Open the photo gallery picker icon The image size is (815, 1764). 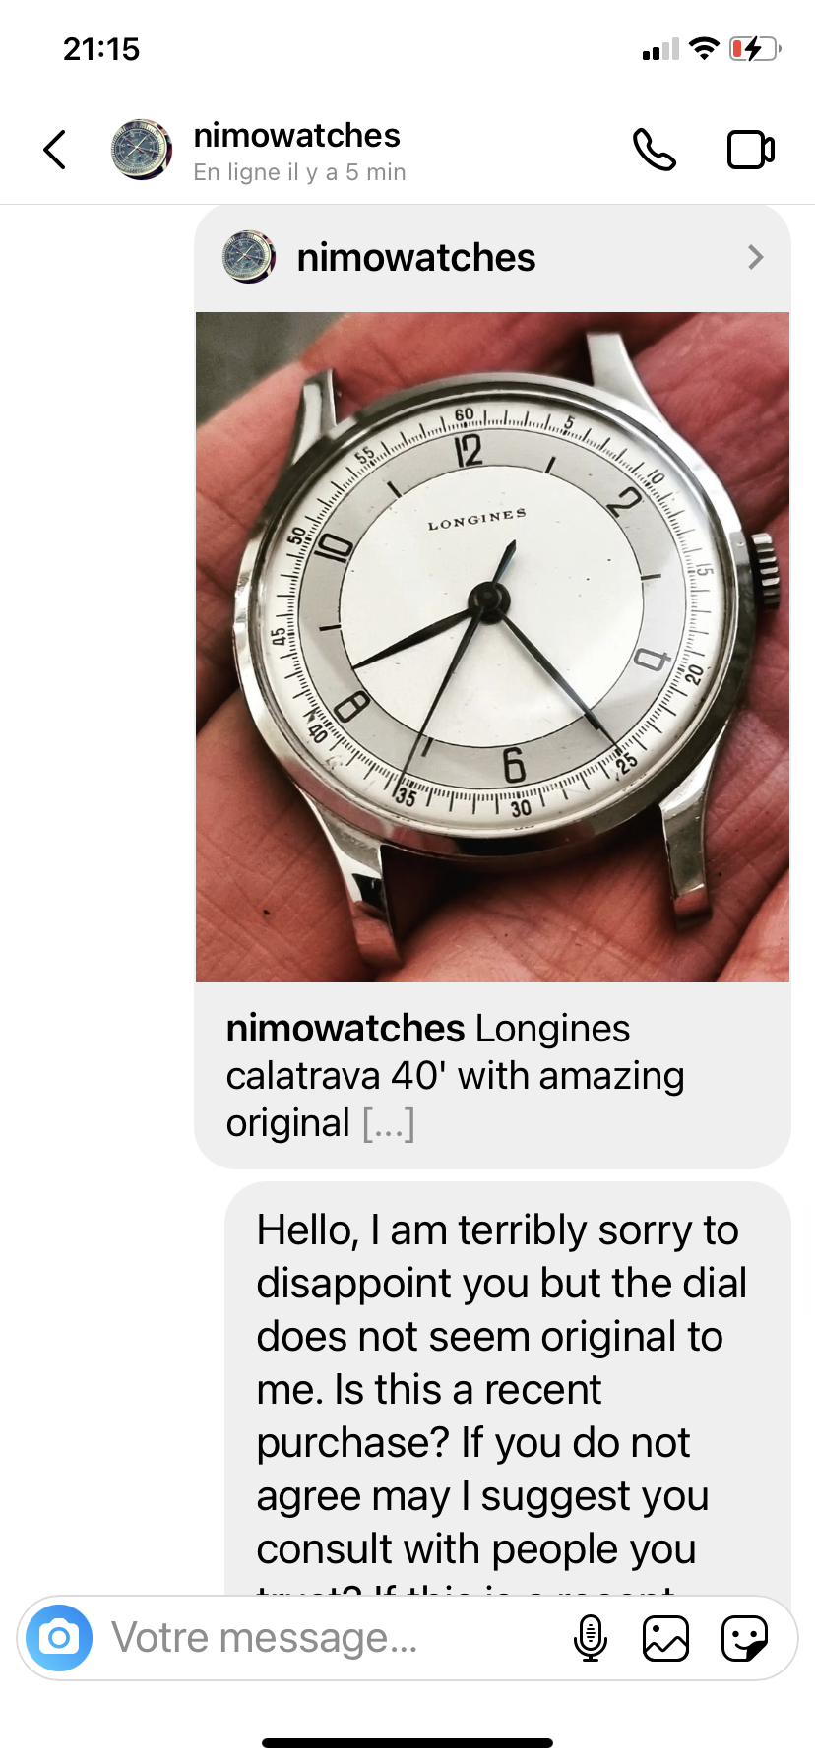pos(665,1639)
